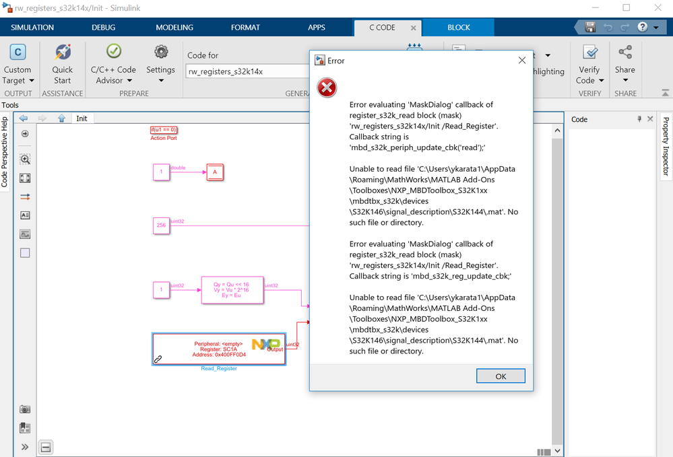Click the Custom Target C icon
This screenshot has height=457, width=673.
click(18, 52)
